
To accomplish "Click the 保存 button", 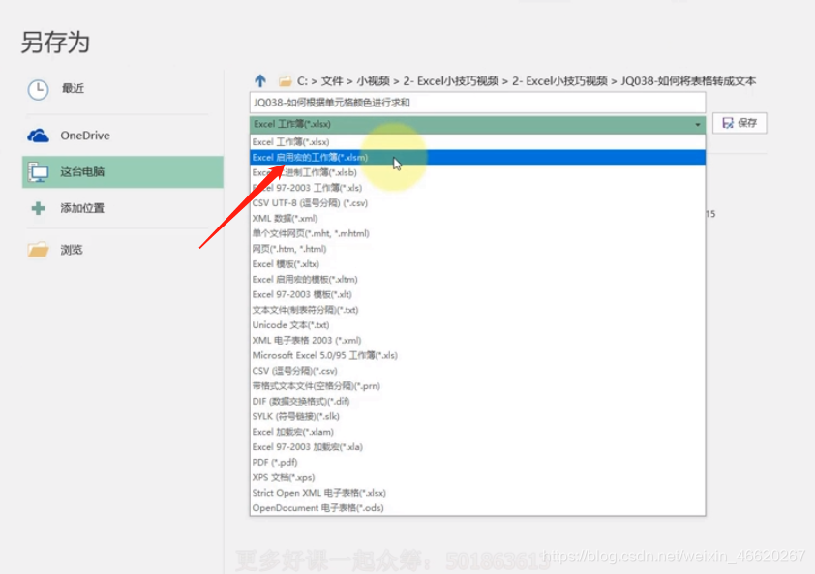I will click(x=740, y=123).
